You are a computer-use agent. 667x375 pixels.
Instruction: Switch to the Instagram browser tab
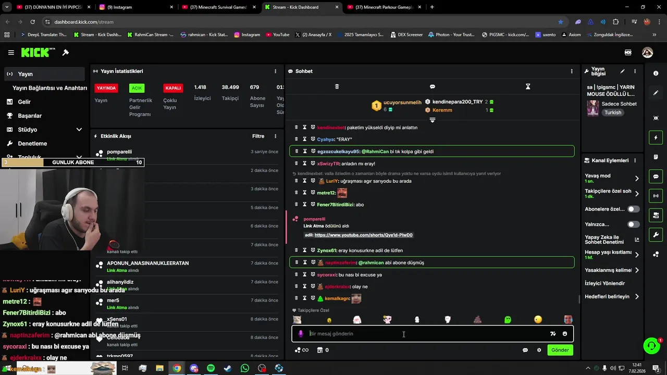(x=136, y=7)
